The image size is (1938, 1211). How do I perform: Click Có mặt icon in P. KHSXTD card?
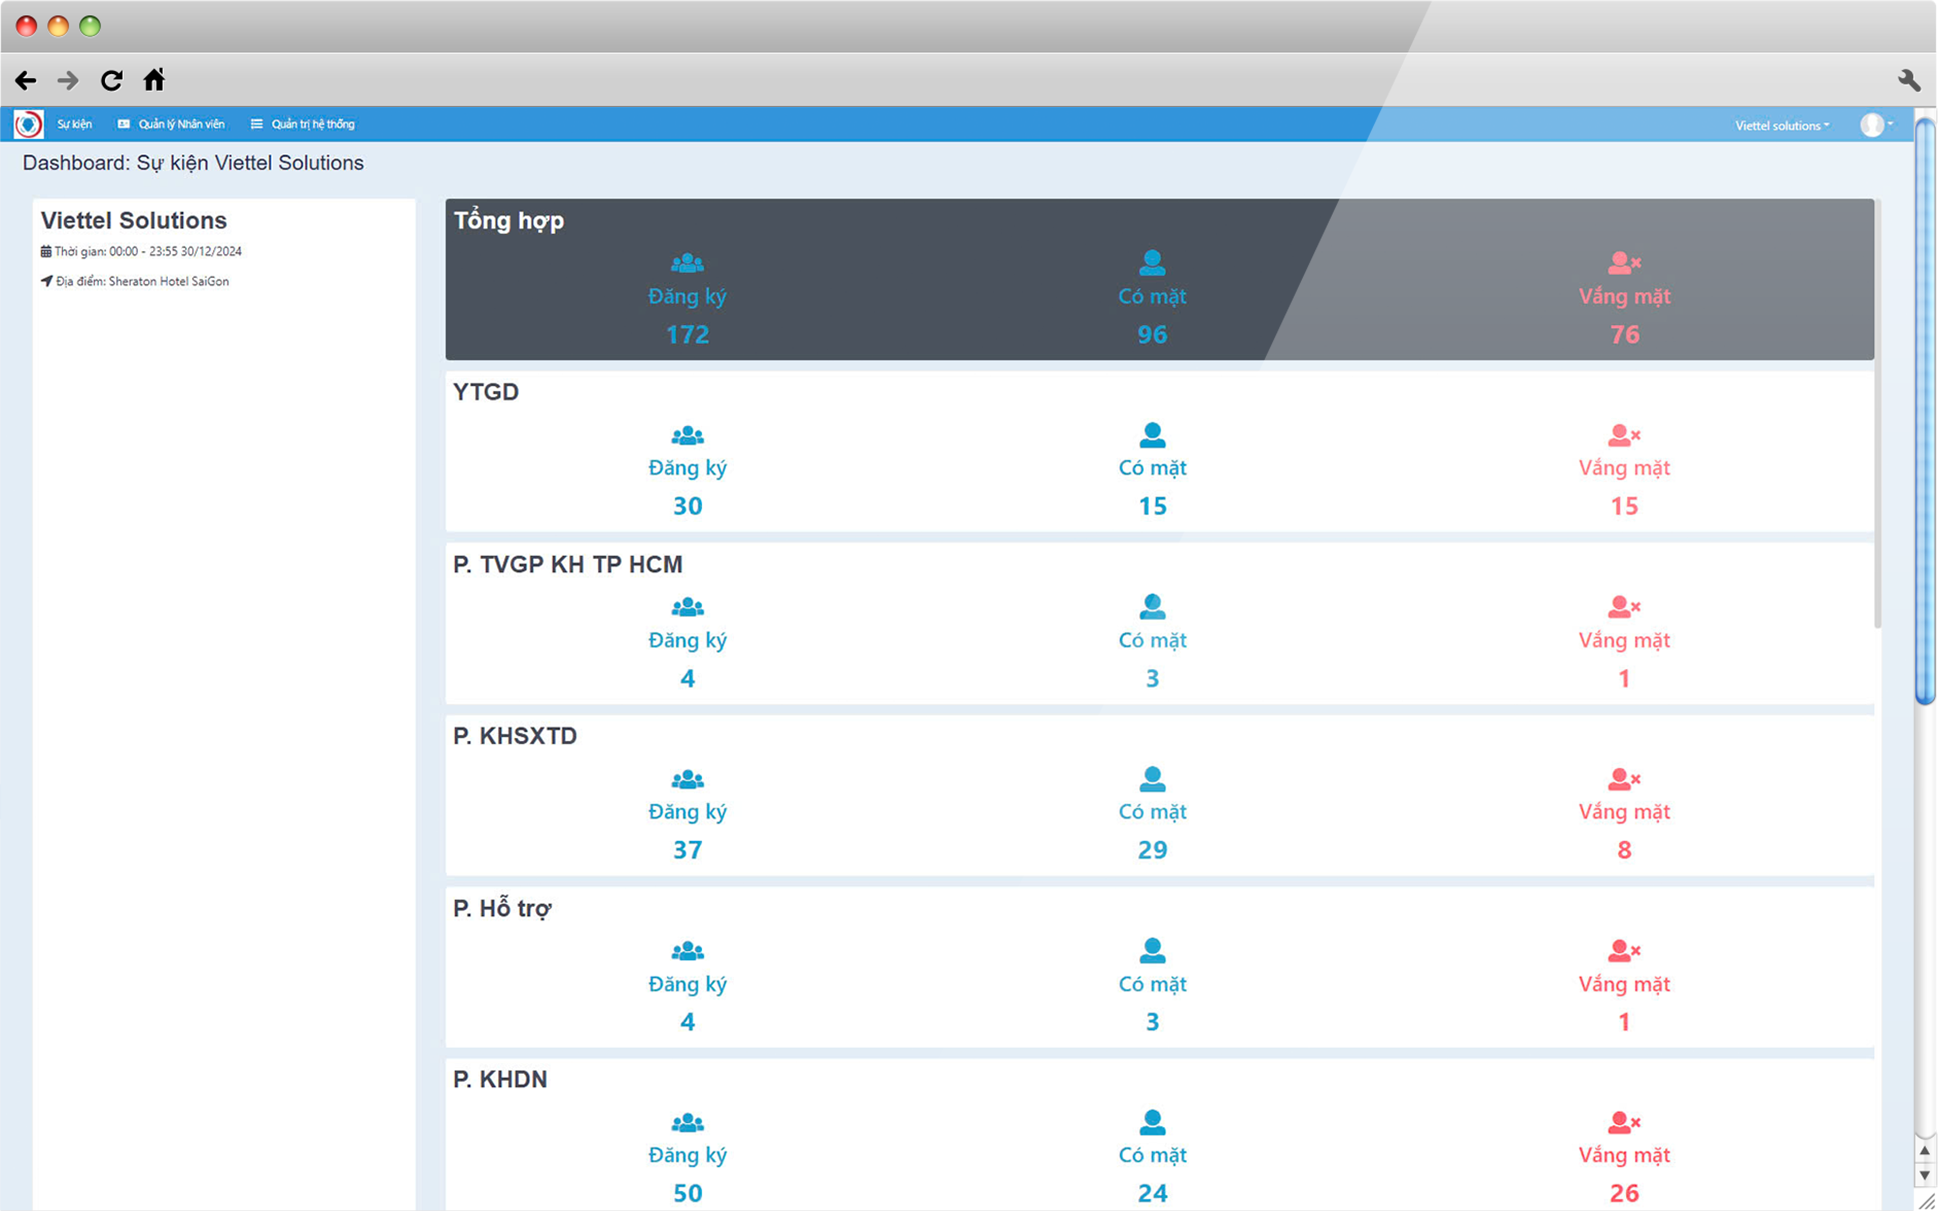1152,779
